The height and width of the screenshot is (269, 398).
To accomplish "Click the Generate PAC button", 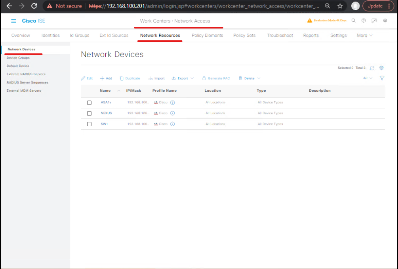I will (x=216, y=78).
